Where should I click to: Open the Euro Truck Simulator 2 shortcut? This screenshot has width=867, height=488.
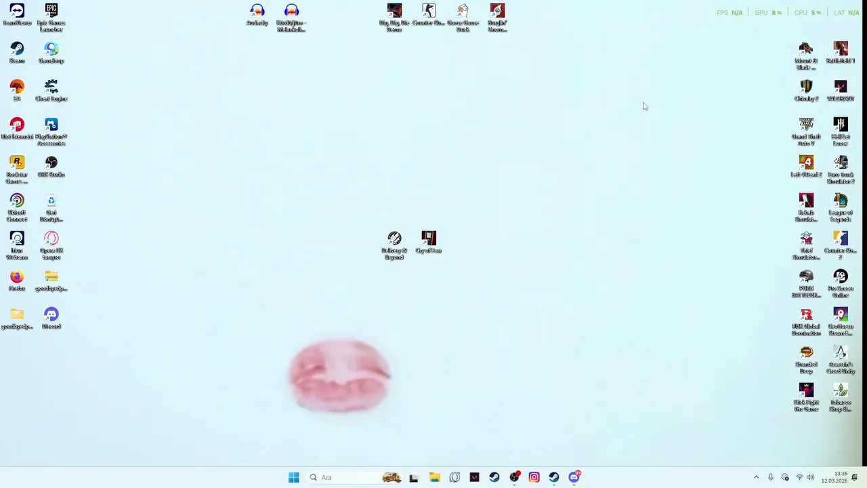pos(841,169)
